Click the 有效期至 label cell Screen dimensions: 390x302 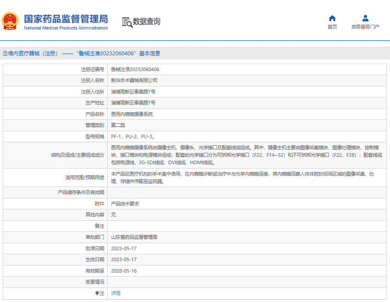(x=55, y=271)
